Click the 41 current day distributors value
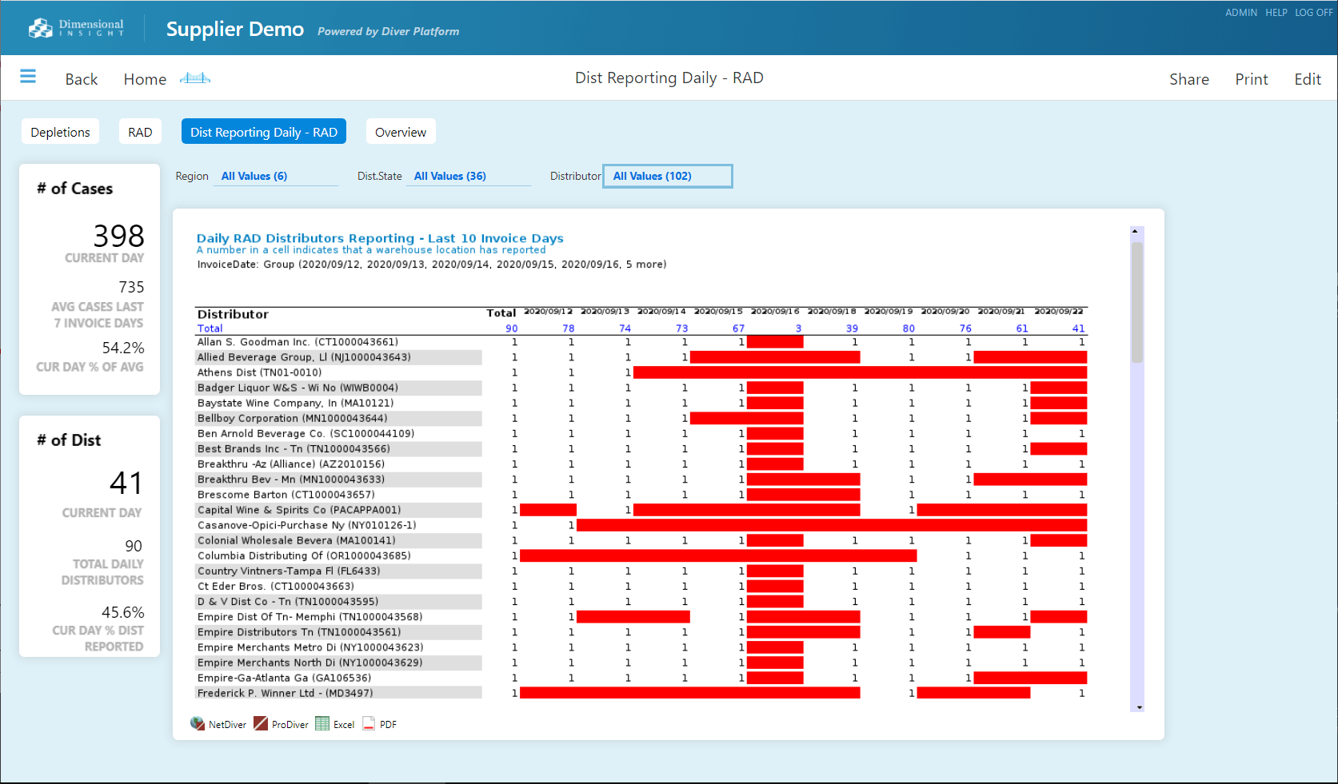Viewport: 1338px width, 784px height. coord(126,483)
